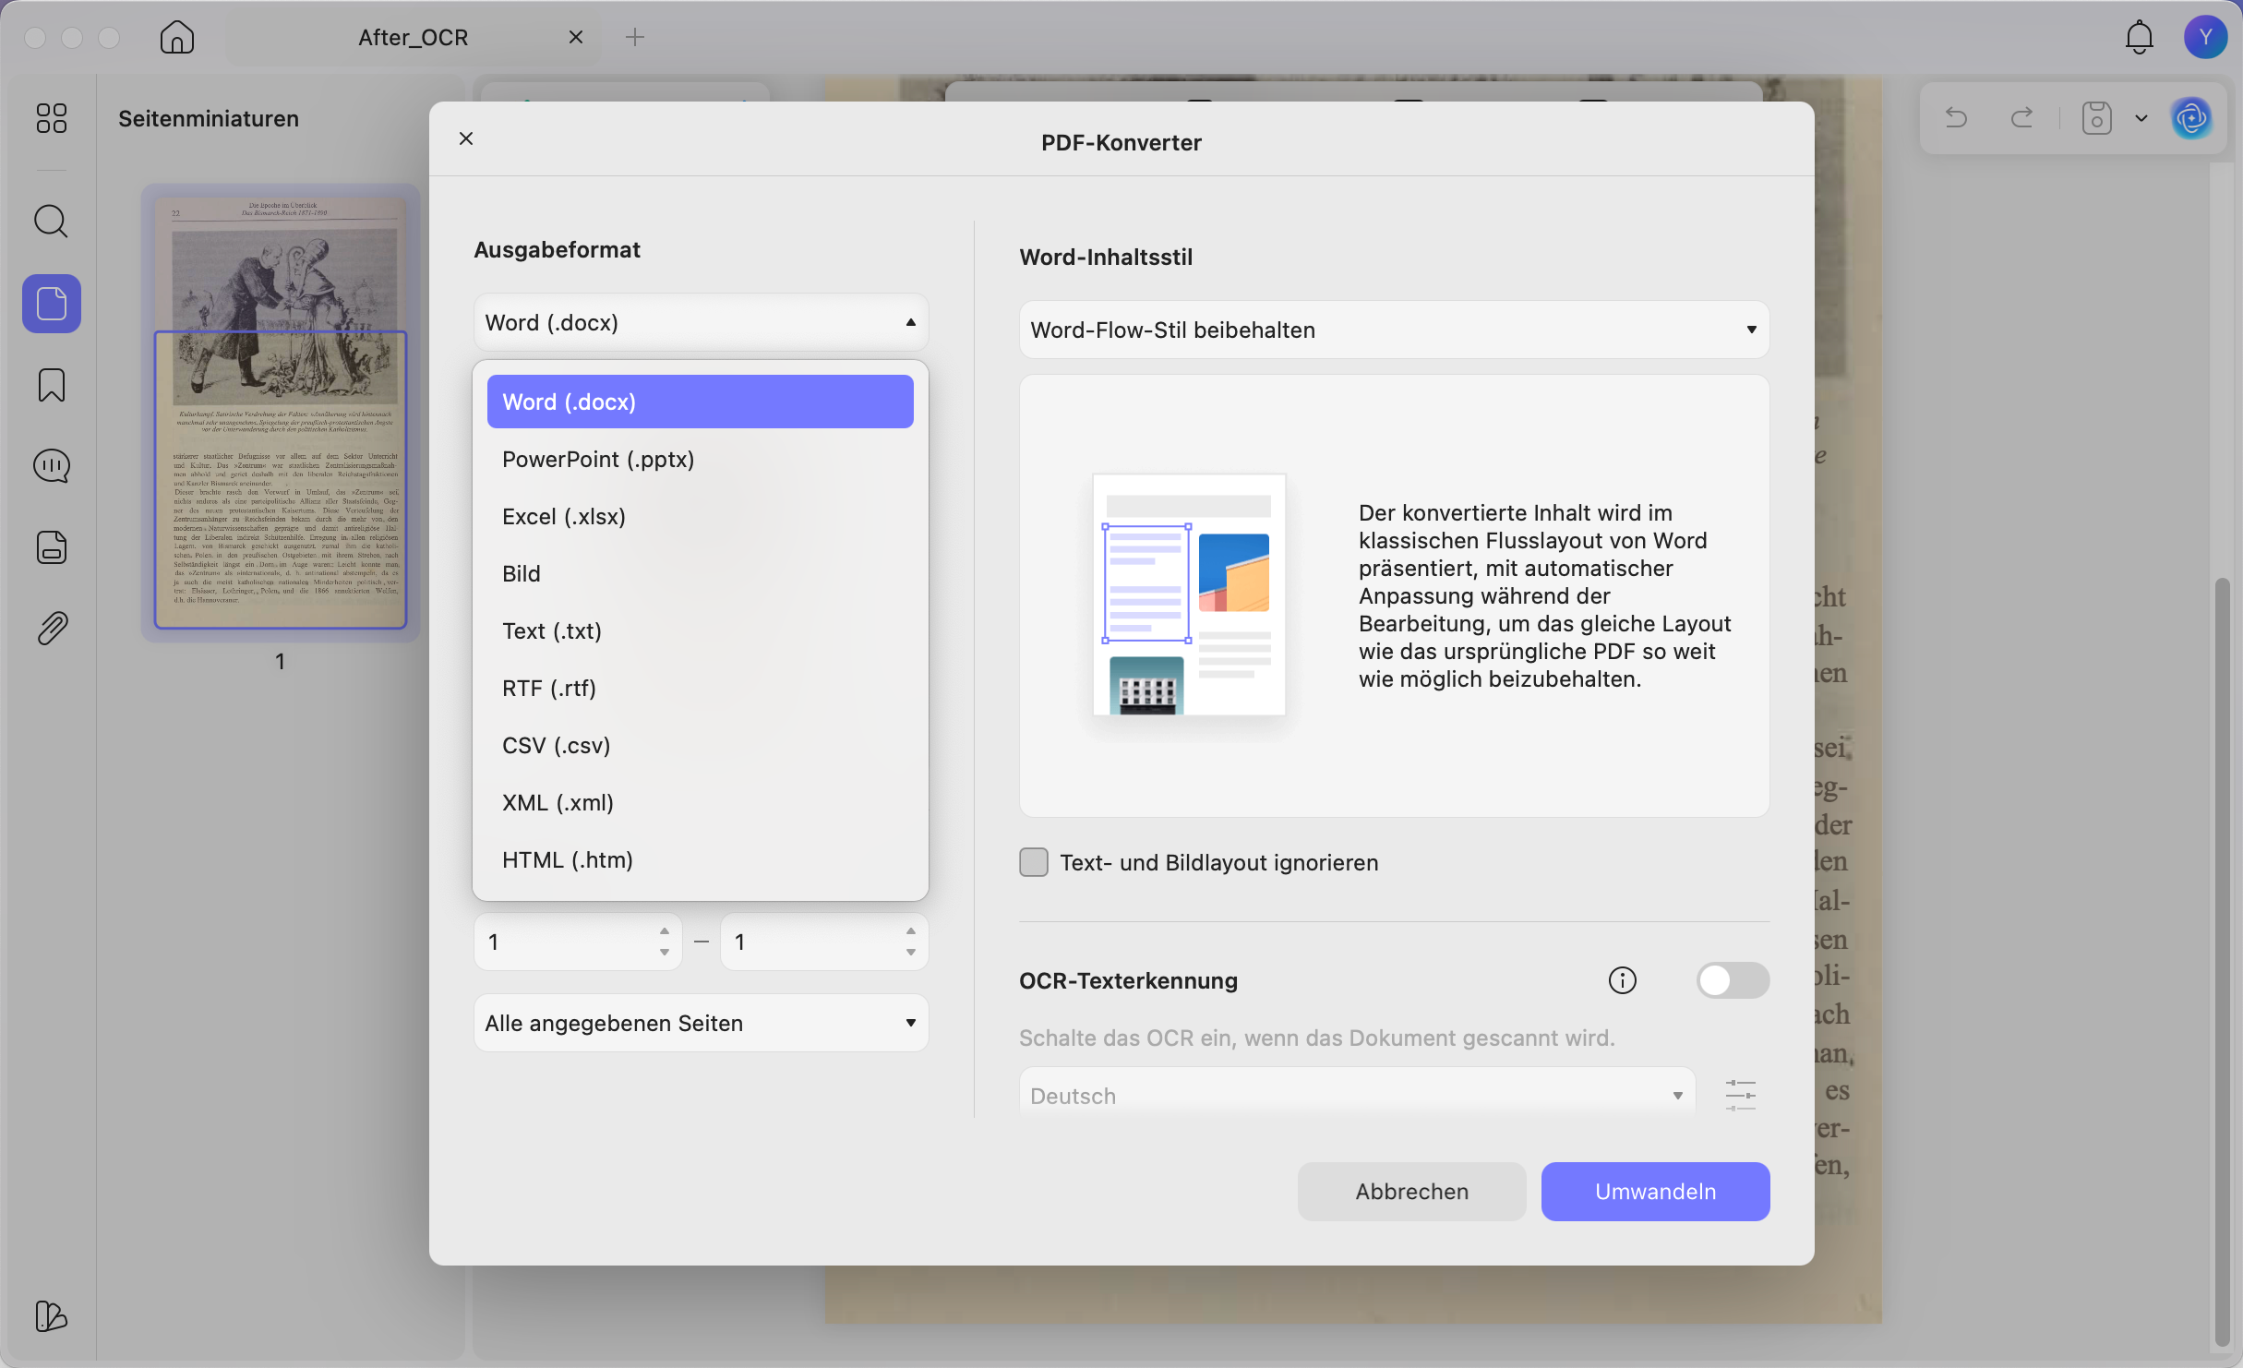Screen dimensions: 2243x1368
Task: Choose RTF (.rtf) output format
Action: [700, 688]
